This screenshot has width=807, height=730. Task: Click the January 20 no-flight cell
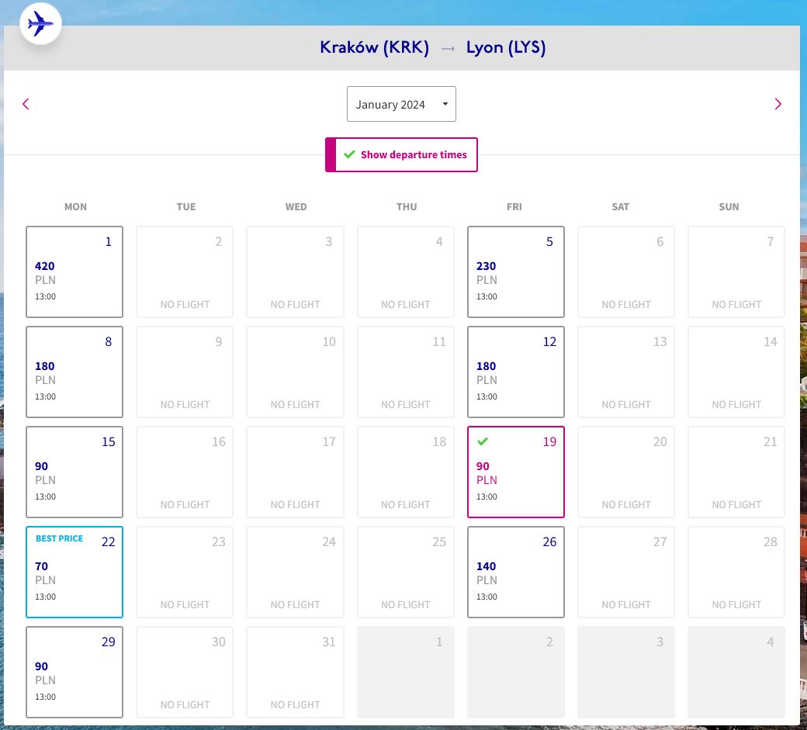(x=626, y=472)
